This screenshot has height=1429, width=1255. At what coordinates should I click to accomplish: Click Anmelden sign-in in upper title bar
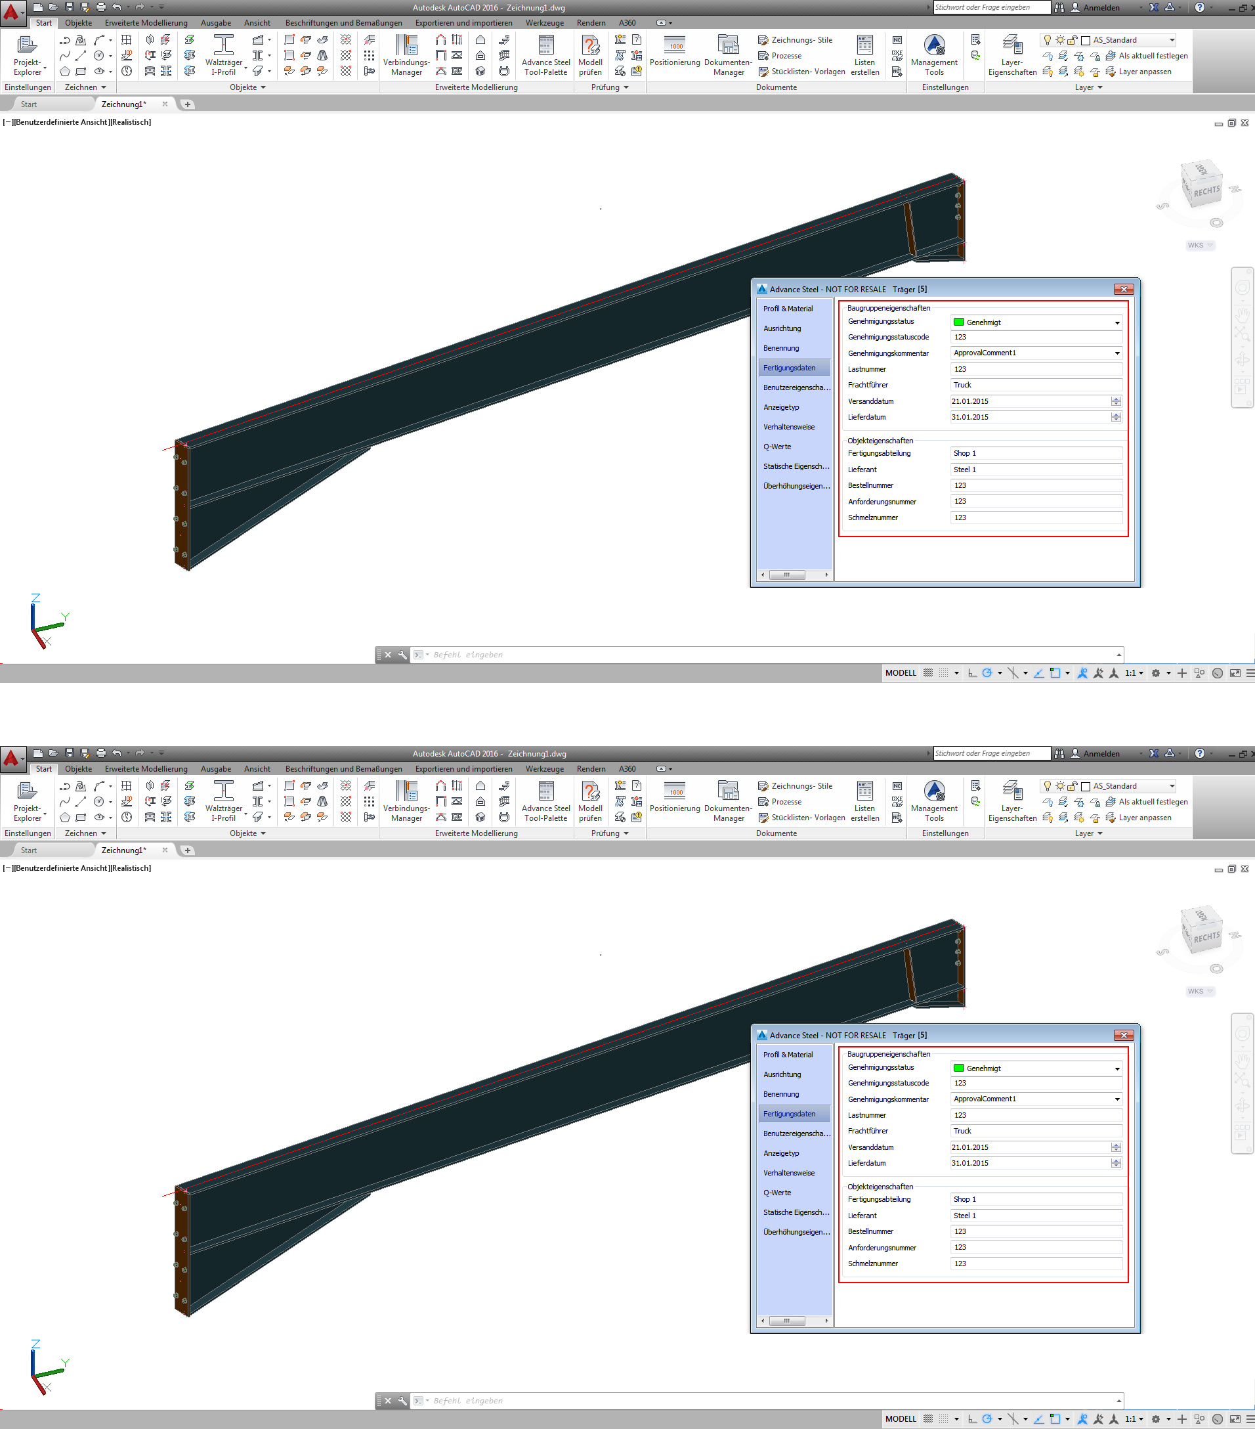[1095, 8]
